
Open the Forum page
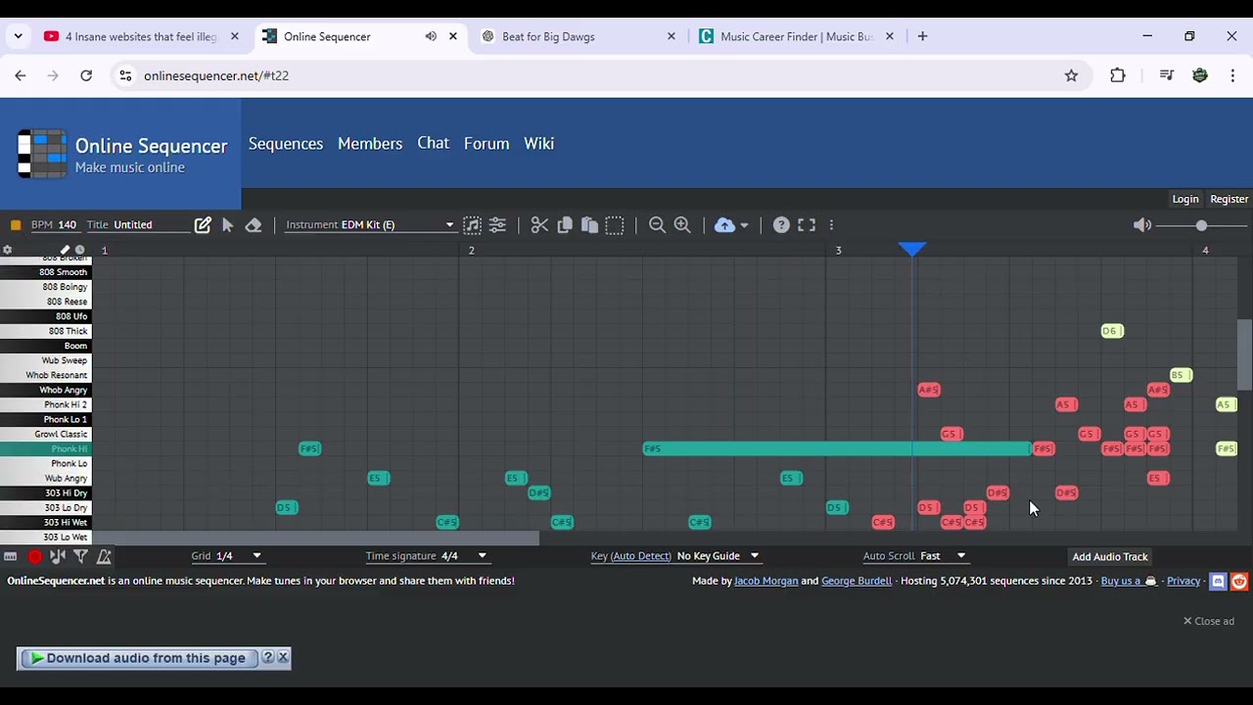[487, 144]
